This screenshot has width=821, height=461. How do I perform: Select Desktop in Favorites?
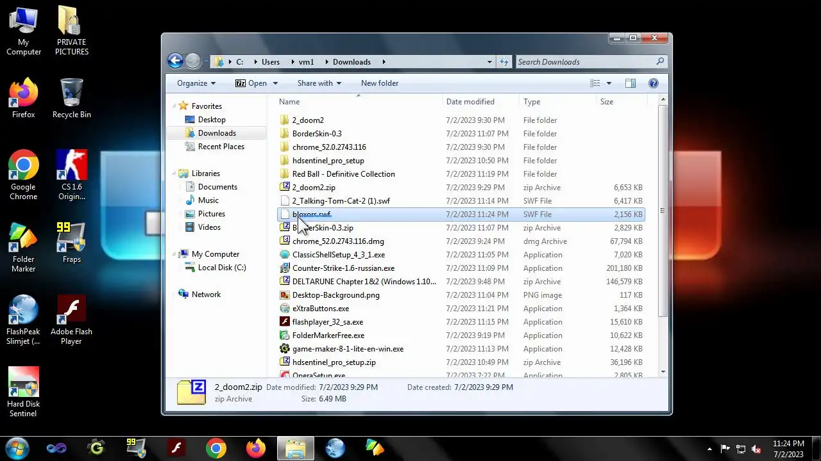(x=212, y=120)
